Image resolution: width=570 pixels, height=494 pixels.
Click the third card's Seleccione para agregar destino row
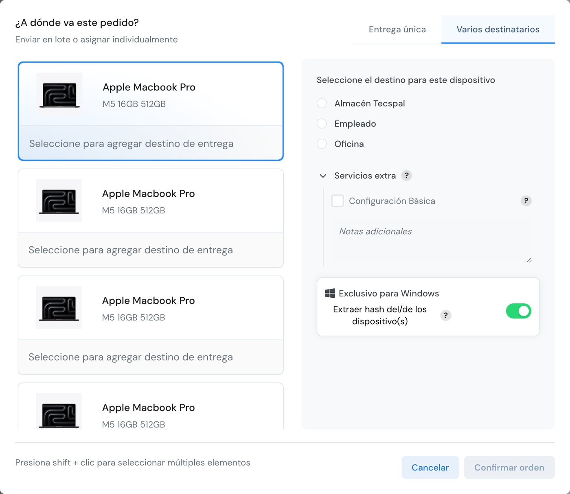click(x=151, y=357)
